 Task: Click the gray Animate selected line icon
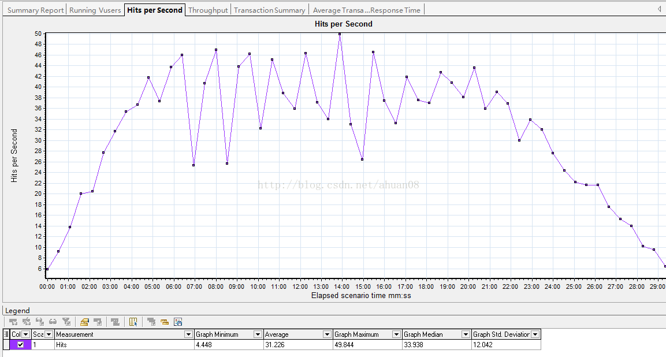click(115, 322)
